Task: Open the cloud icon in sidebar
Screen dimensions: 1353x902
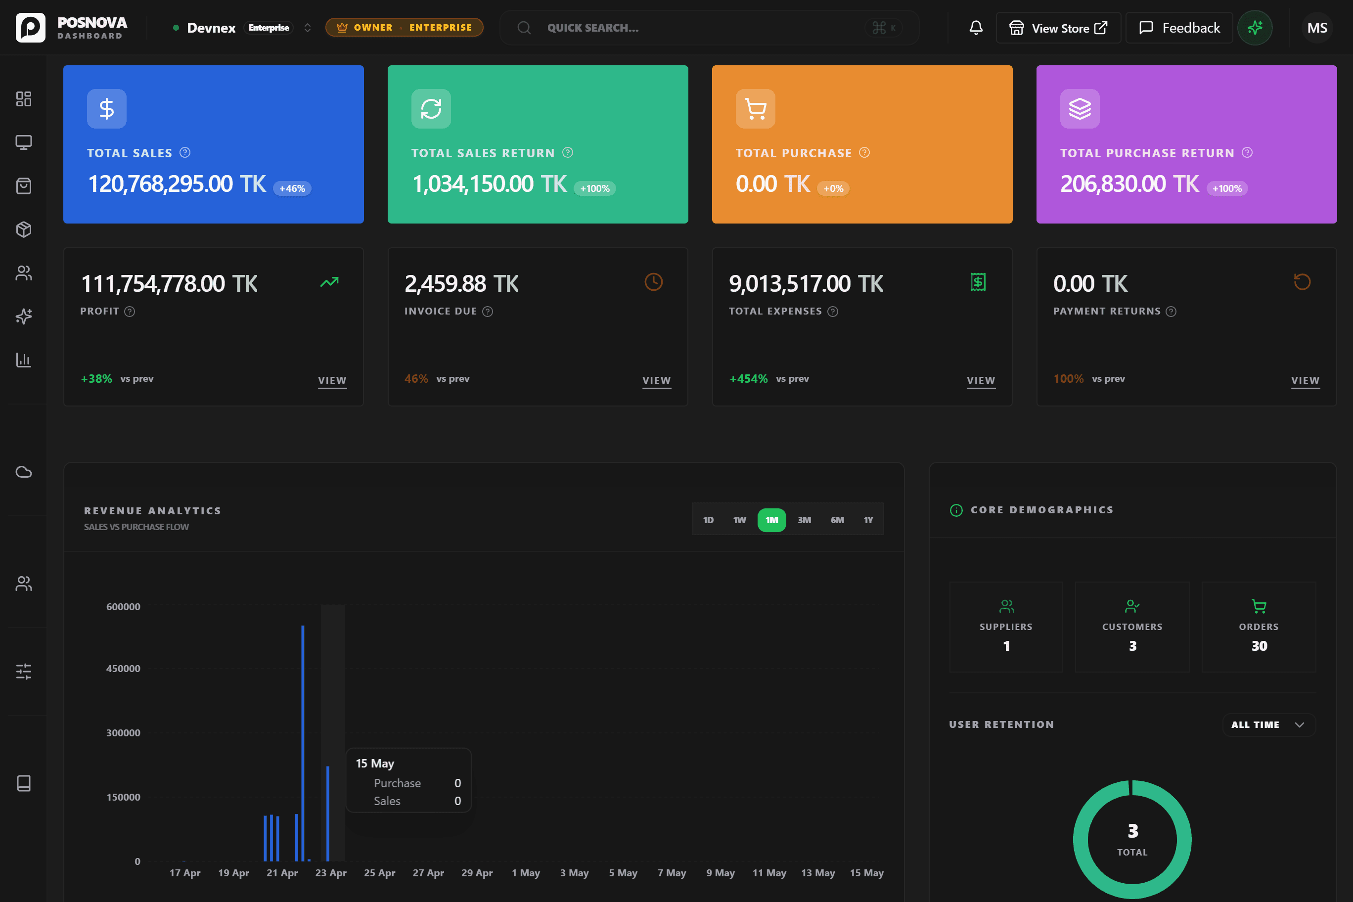Action: (24, 472)
